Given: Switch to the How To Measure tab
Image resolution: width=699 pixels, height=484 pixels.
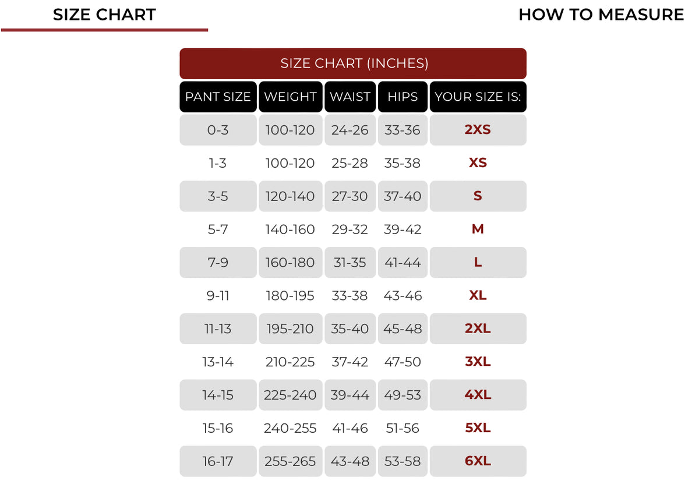Looking at the screenshot, I should (601, 15).
